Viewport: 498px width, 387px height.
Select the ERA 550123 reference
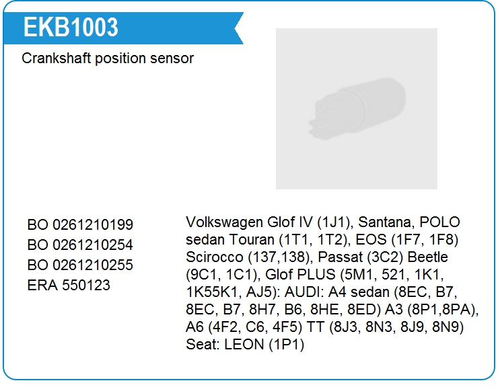[69, 285]
